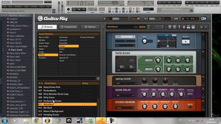Select the 006 Deep Driven Kick preset

pos(67,87)
